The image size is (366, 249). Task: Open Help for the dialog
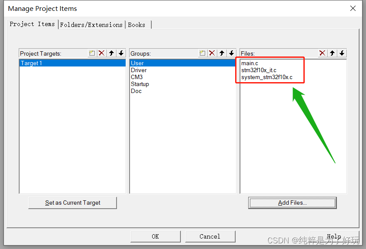334,237
